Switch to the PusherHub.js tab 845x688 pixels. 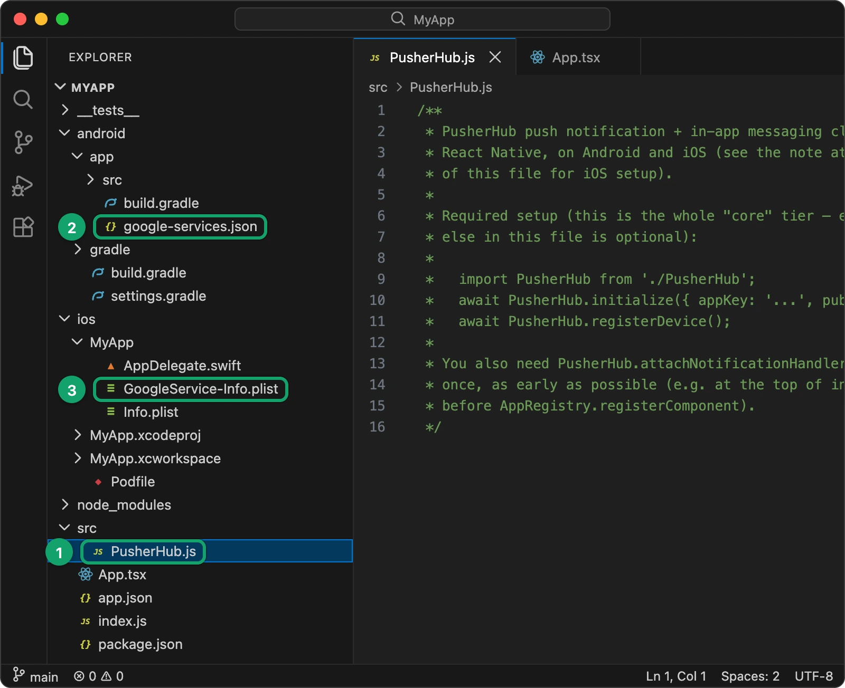[x=434, y=57]
